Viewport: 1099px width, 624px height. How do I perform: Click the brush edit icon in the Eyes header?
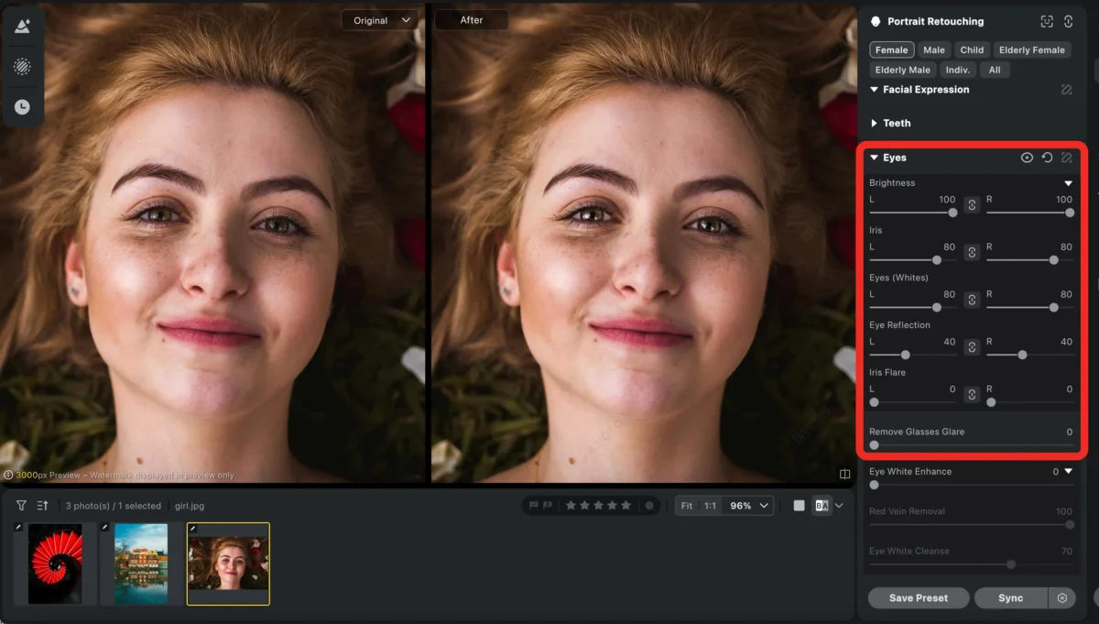1067,157
